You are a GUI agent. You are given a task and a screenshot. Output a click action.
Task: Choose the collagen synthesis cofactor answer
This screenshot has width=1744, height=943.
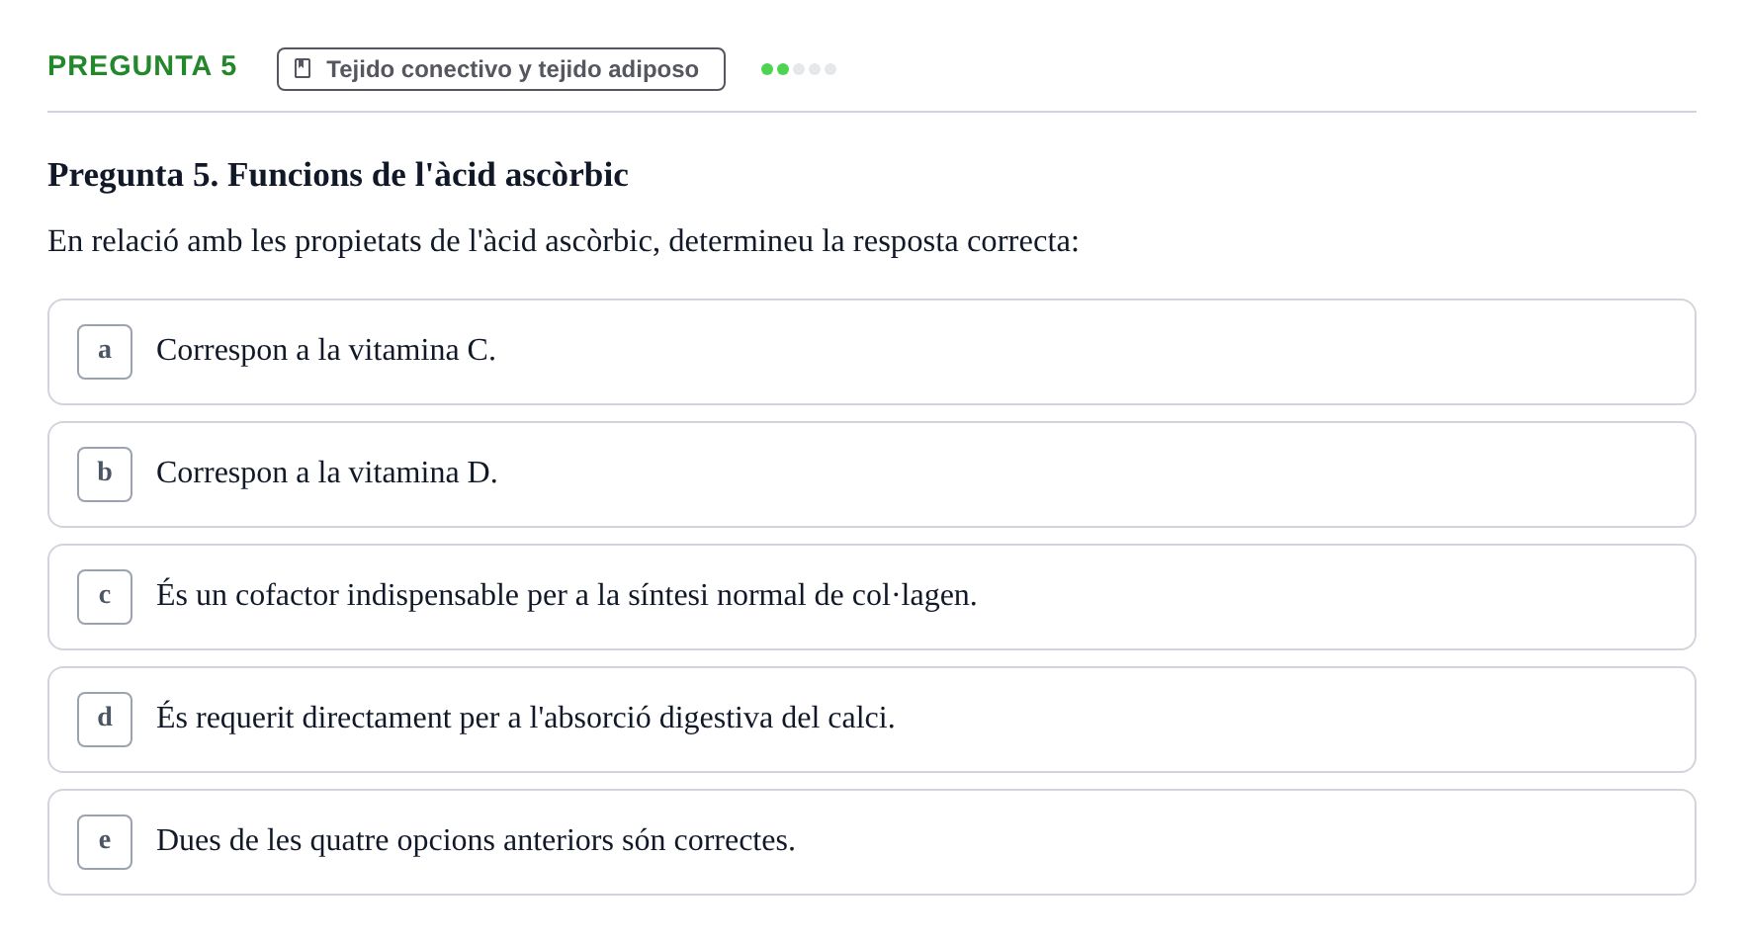872,597
